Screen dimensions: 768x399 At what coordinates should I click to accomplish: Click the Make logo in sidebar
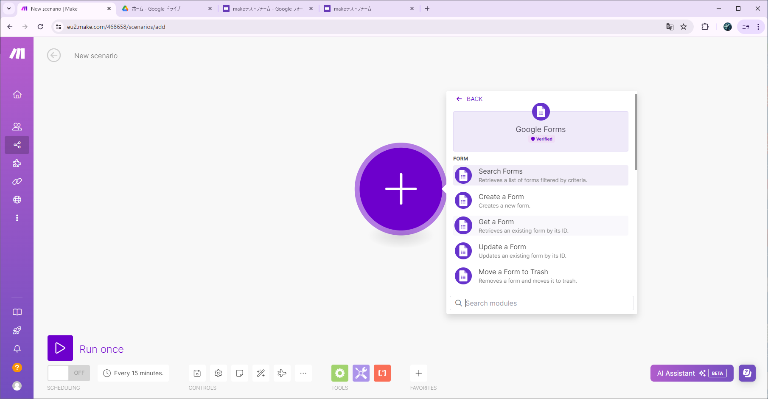tap(17, 53)
